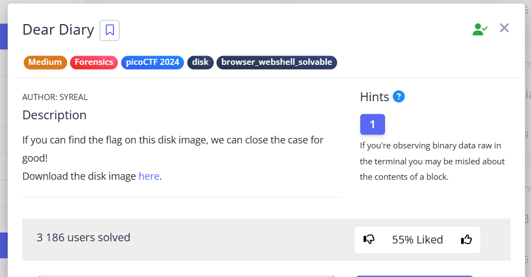531x277 pixels.
Task: Select the Medium difficulty tag
Action: (x=45, y=62)
